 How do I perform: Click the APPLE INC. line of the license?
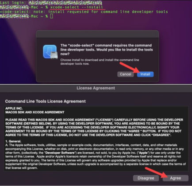tap(14, 108)
